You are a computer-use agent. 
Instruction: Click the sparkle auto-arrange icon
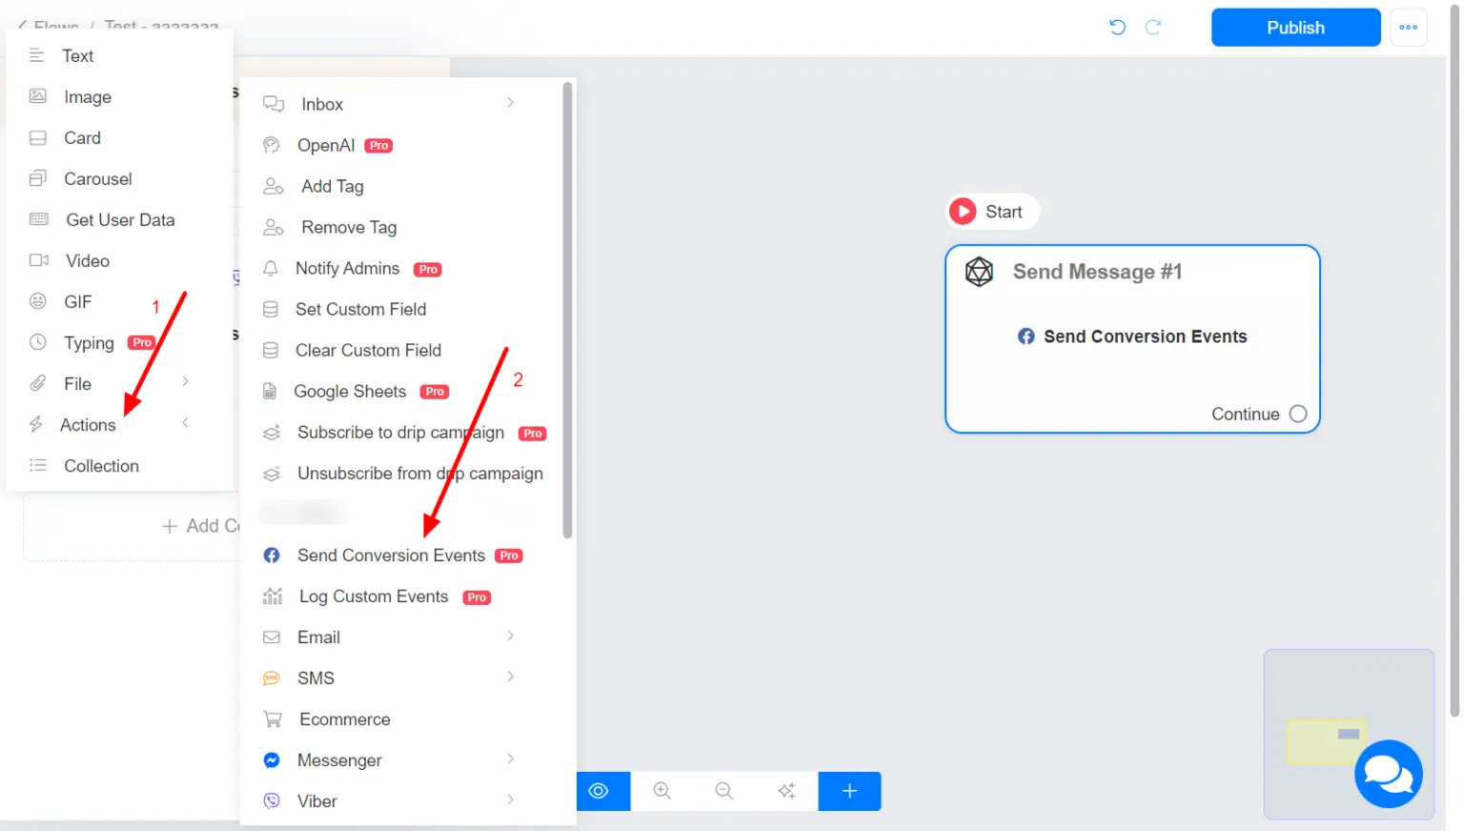coord(786,791)
